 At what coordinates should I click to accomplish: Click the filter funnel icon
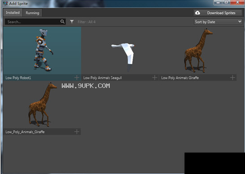(72, 21)
